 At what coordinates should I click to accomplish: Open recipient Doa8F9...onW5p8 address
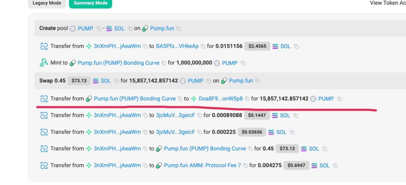221,99
